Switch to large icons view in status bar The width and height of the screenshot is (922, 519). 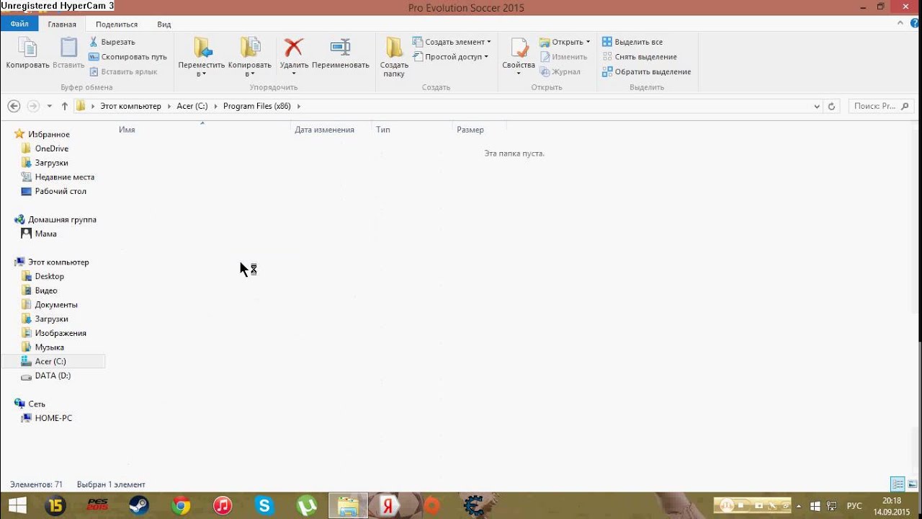(x=913, y=484)
